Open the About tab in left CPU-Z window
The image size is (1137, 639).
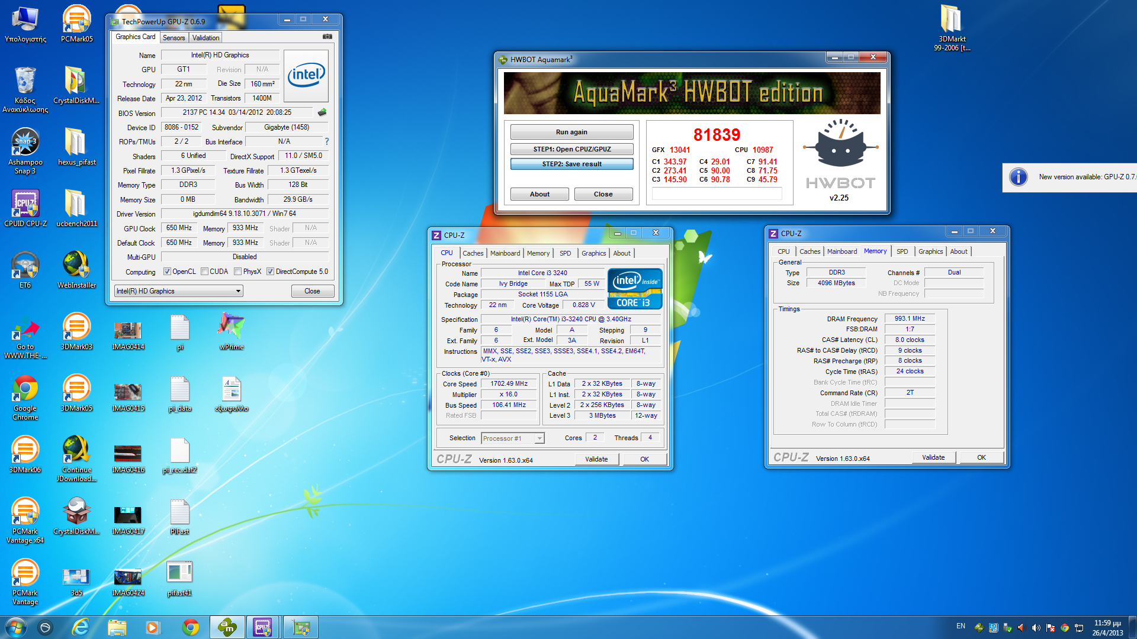[621, 253]
